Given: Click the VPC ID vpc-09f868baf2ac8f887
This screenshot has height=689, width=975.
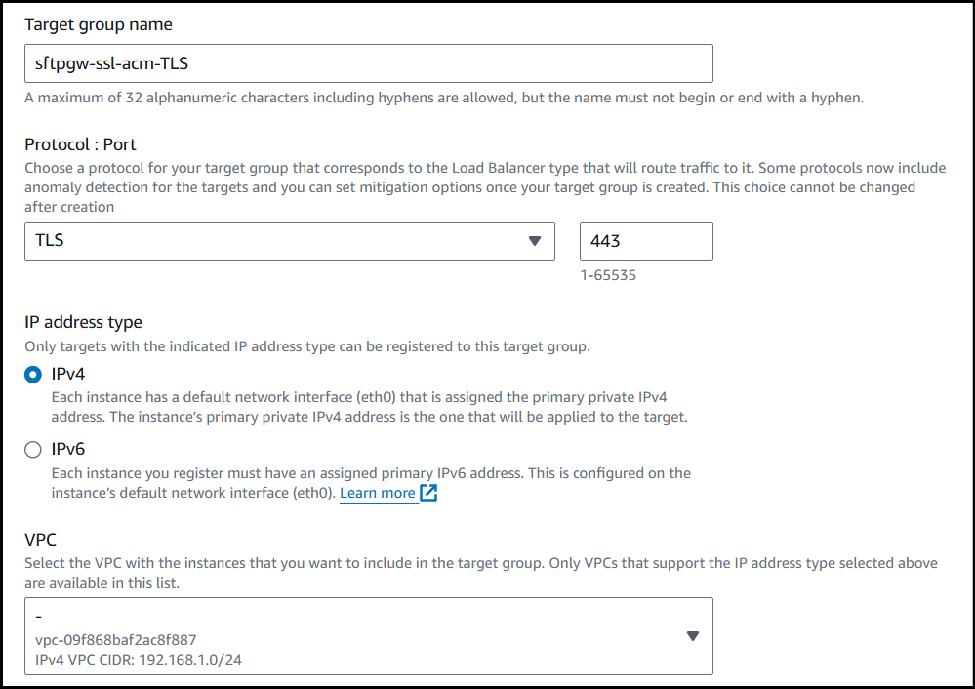Looking at the screenshot, I should click(115, 640).
